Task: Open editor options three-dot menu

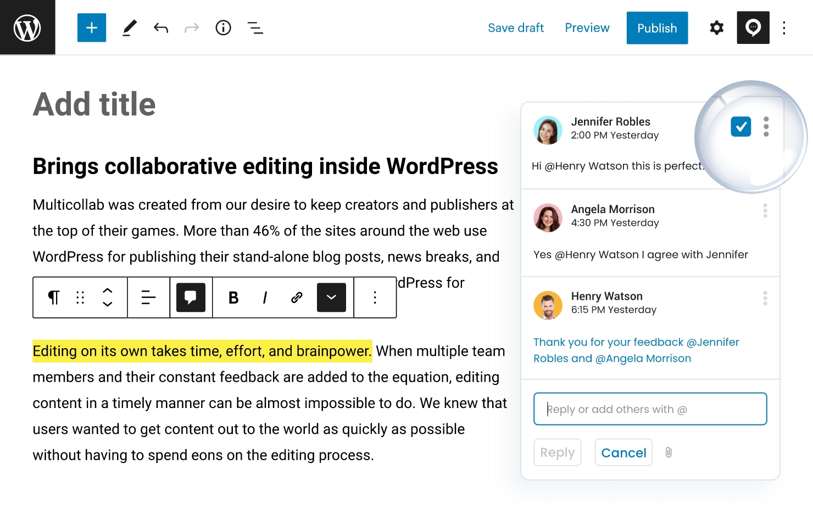Action: (x=784, y=27)
